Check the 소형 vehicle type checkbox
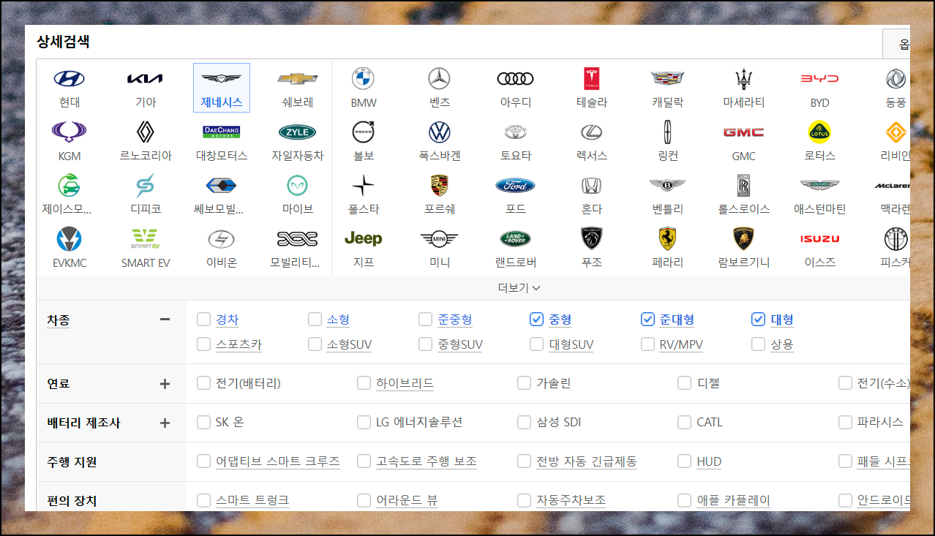This screenshot has height=536, width=935. (315, 320)
